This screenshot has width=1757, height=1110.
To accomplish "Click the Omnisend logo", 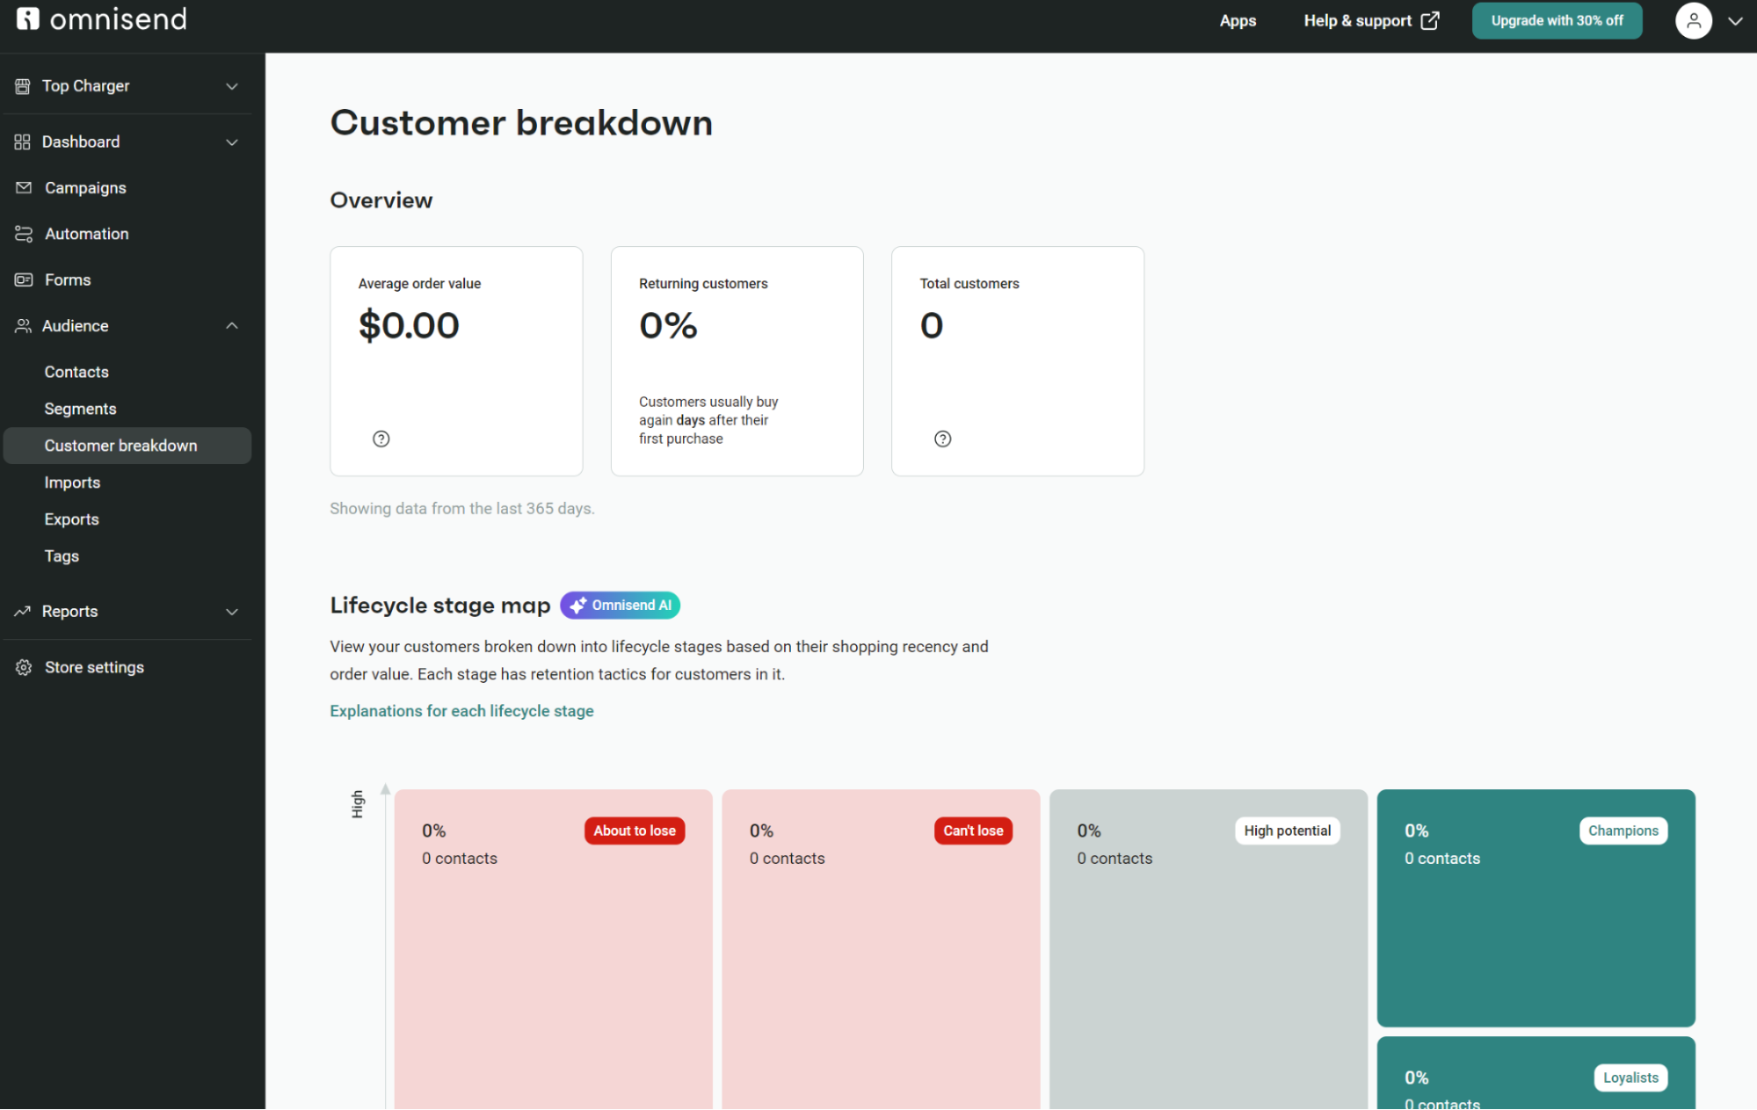I will pyautogui.click(x=102, y=18).
